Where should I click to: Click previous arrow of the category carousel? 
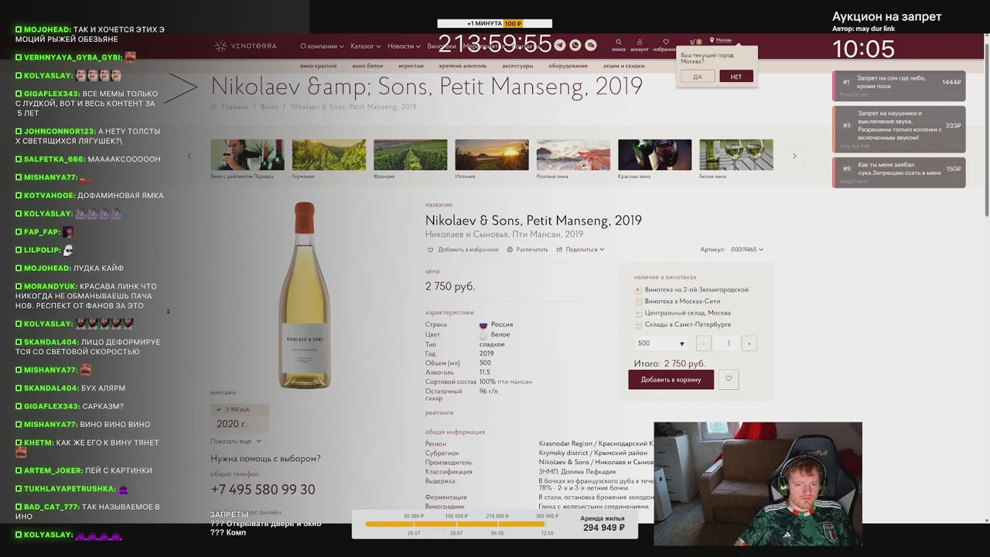pos(189,155)
